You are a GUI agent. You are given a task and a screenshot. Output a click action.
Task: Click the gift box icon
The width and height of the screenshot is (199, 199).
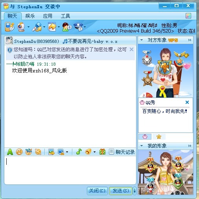coord(102,152)
